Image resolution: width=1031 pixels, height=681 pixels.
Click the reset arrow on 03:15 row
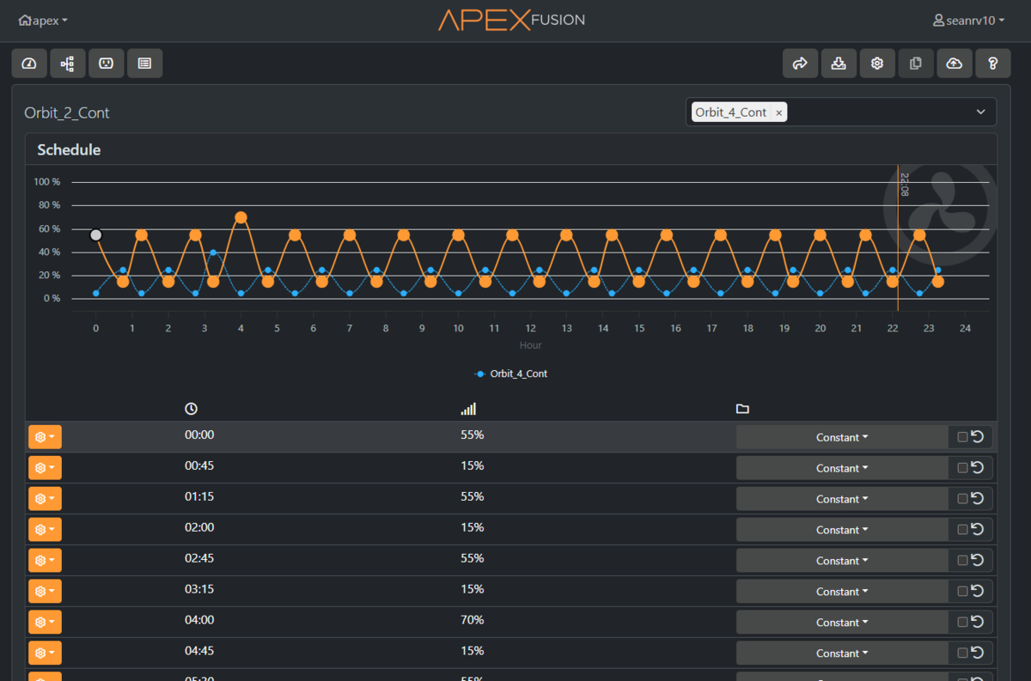978,591
